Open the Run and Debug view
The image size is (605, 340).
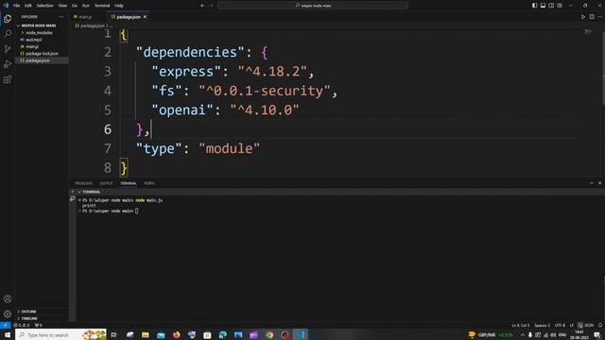click(x=8, y=64)
